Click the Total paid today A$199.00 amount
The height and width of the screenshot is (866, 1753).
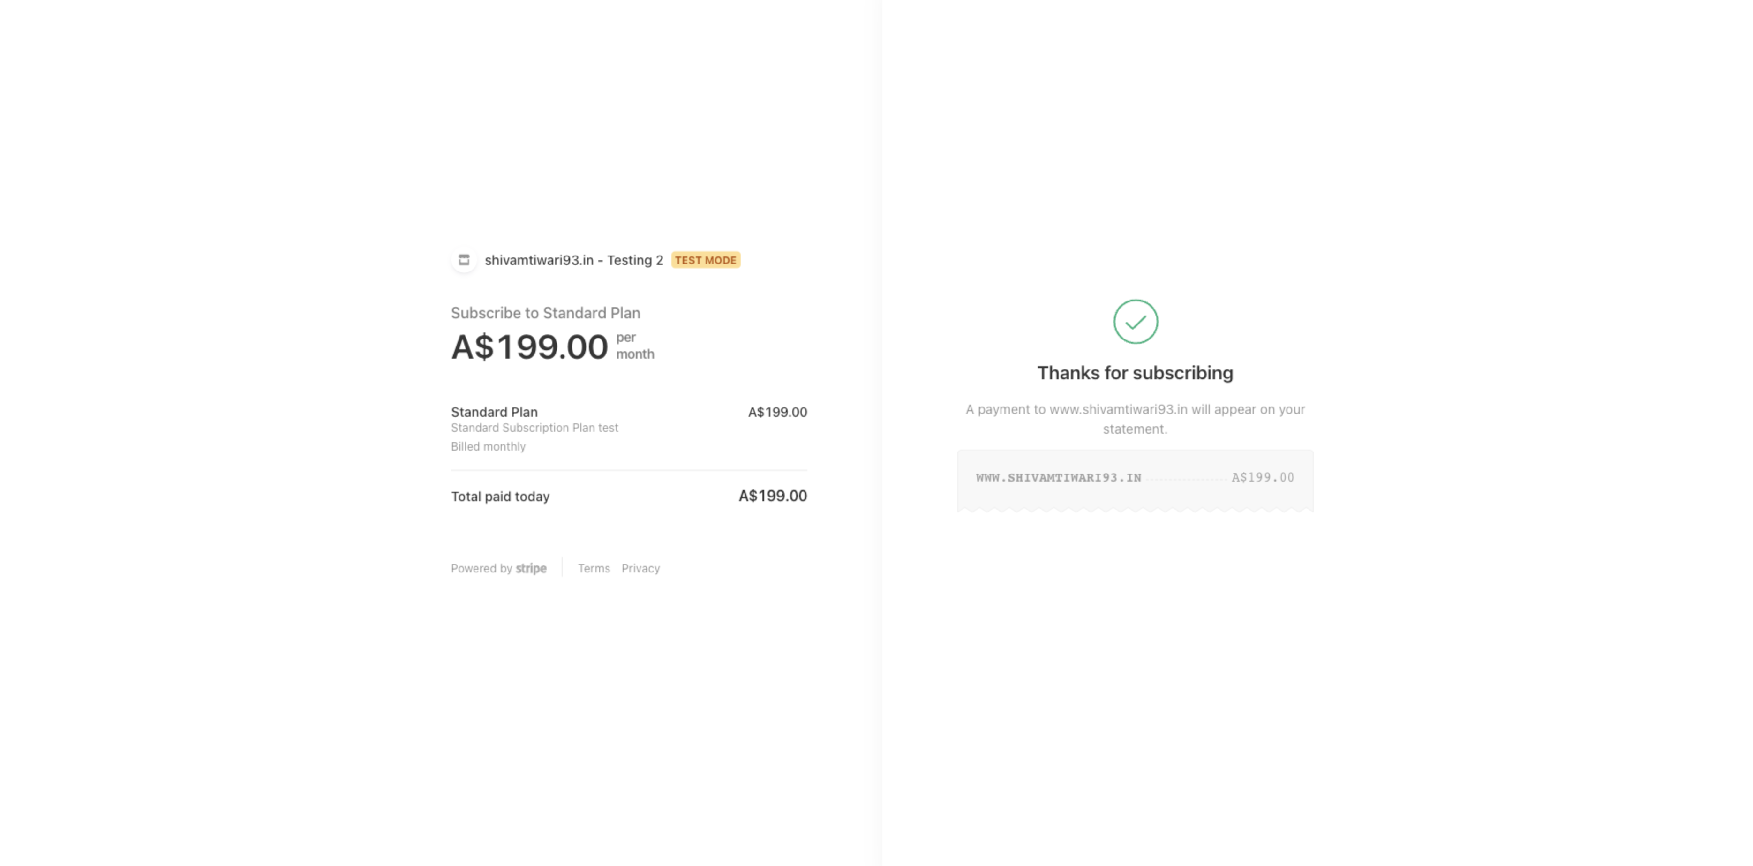[772, 497]
